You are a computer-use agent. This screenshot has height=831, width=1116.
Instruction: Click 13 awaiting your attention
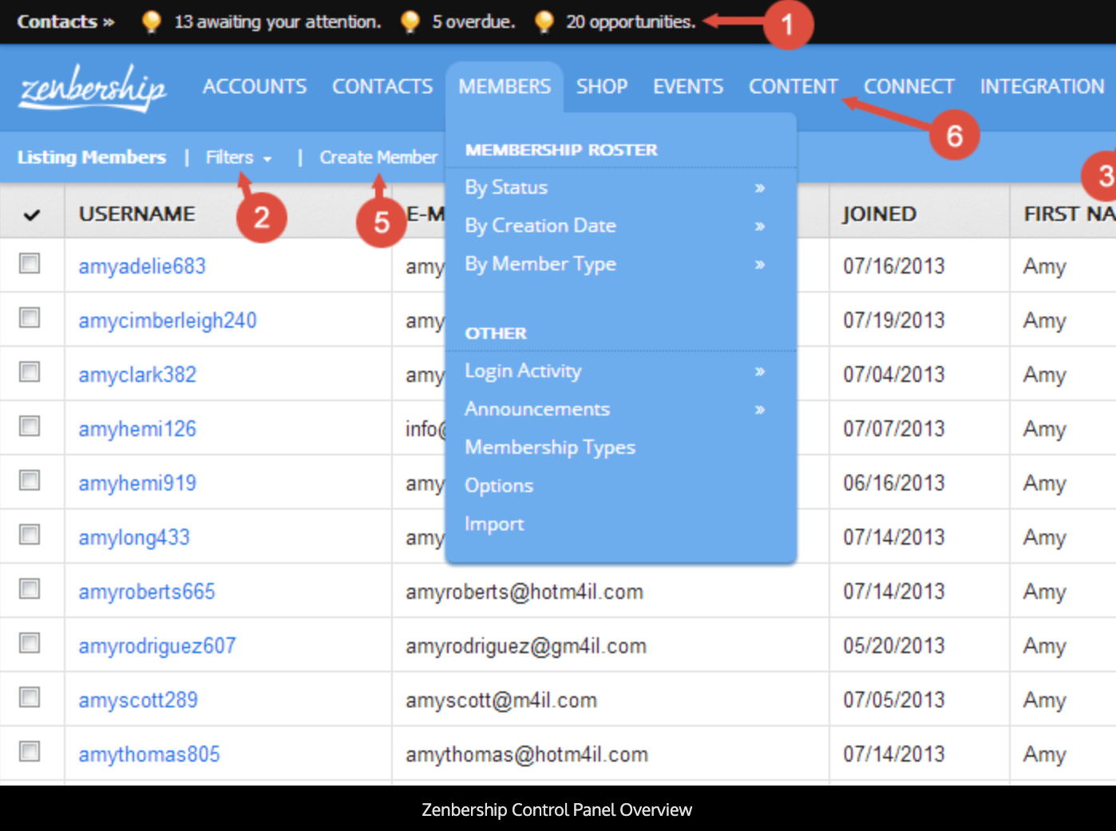coord(277,22)
